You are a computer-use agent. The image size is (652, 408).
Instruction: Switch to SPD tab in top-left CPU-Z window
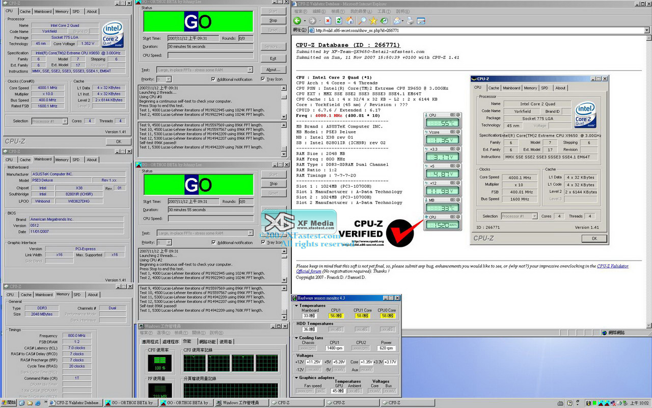[x=76, y=11]
